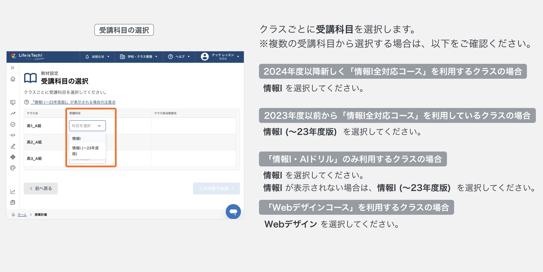Open the Python sidebar icon
The width and height of the screenshot is (543, 272).
click(x=13, y=157)
